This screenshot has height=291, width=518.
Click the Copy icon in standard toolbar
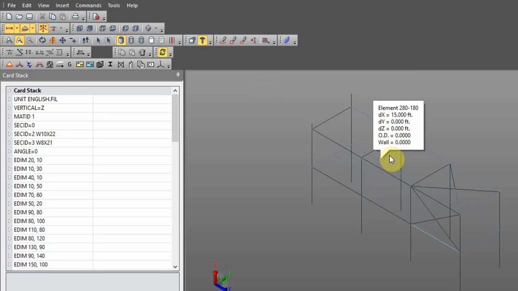(x=52, y=17)
